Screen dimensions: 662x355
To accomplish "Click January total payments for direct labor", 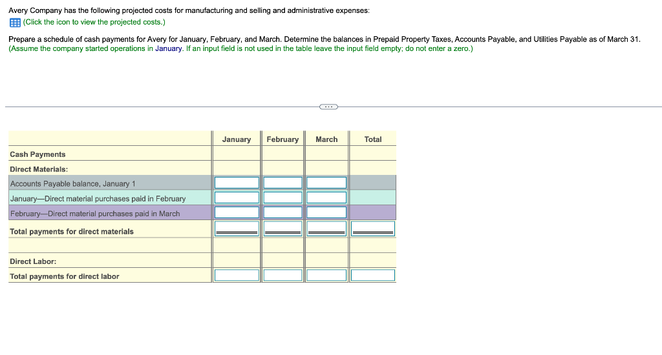I will click(237, 275).
